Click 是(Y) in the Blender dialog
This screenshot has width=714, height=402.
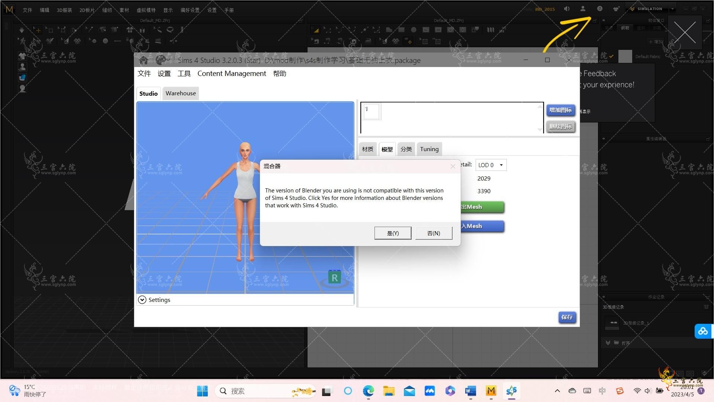[x=393, y=233]
